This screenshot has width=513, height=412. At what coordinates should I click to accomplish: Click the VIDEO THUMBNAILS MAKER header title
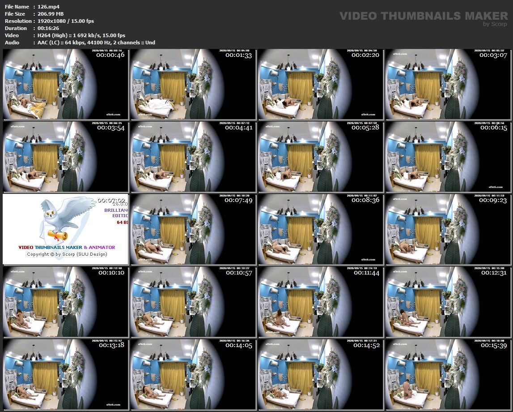[423, 16]
